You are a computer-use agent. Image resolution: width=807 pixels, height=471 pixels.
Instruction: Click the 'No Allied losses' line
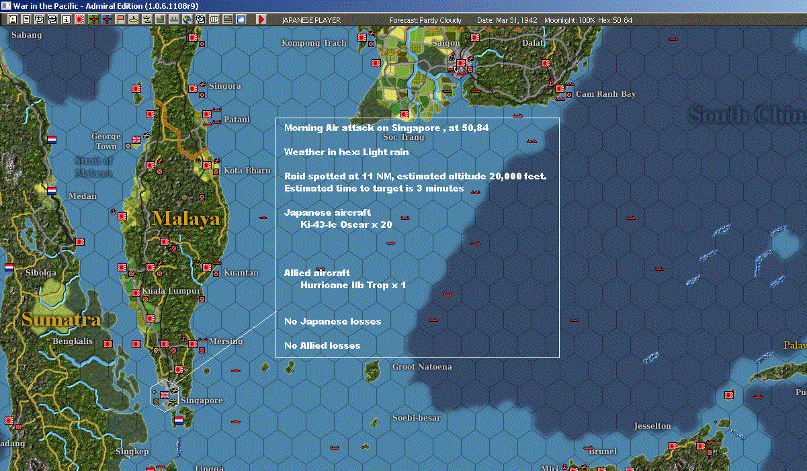coord(322,345)
